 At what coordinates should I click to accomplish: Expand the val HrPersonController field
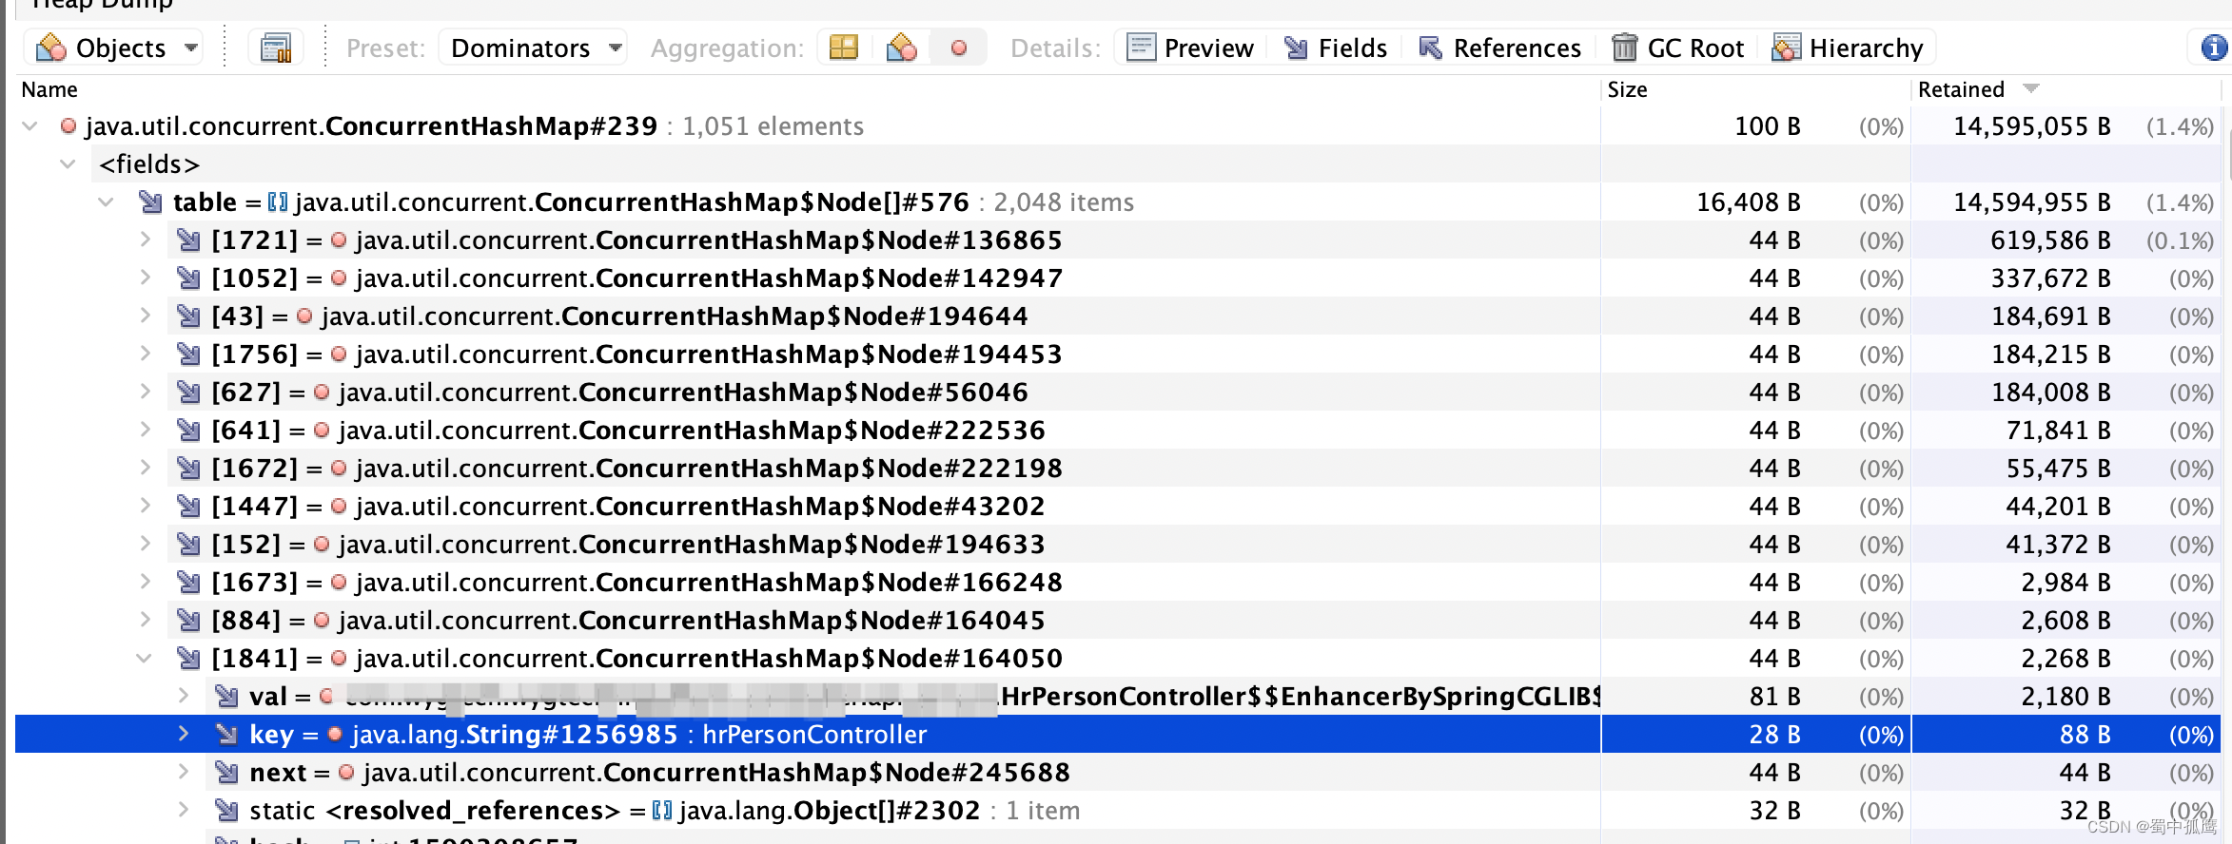183,696
